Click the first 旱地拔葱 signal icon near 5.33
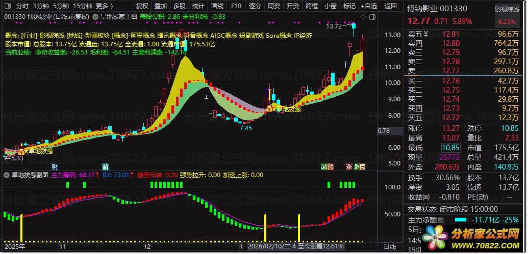This screenshot has height=254, width=528. click(22, 151)
